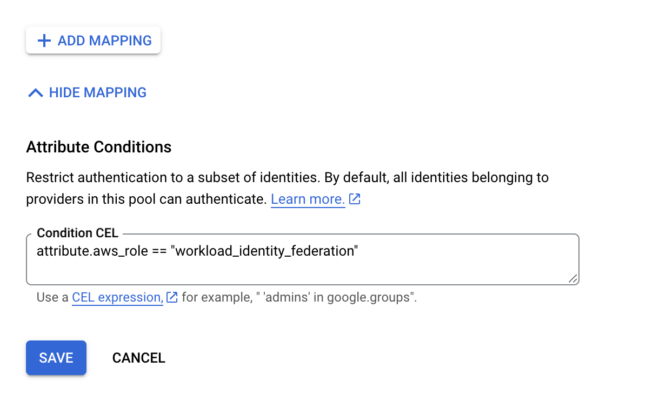The image size is (666, 401).
Task: Click the Condition CEL resize handle
Action: (572, 278)
